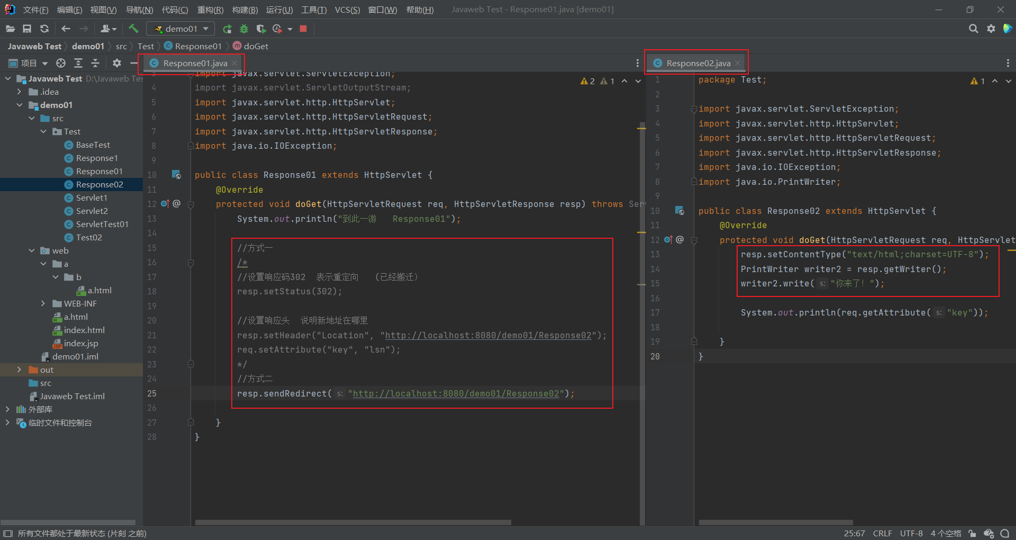Click Select Opened File target icon
Image resolution: width=1016 pixels, height=540 pixels.
(61, 63)
